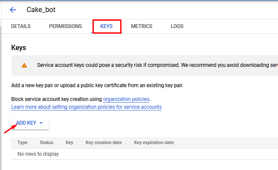278x170 pixels.
Task: Sort by Key expiration date column
Action: [154, 142]
